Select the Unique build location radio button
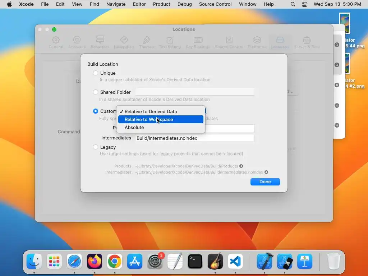 click(96, 73)
